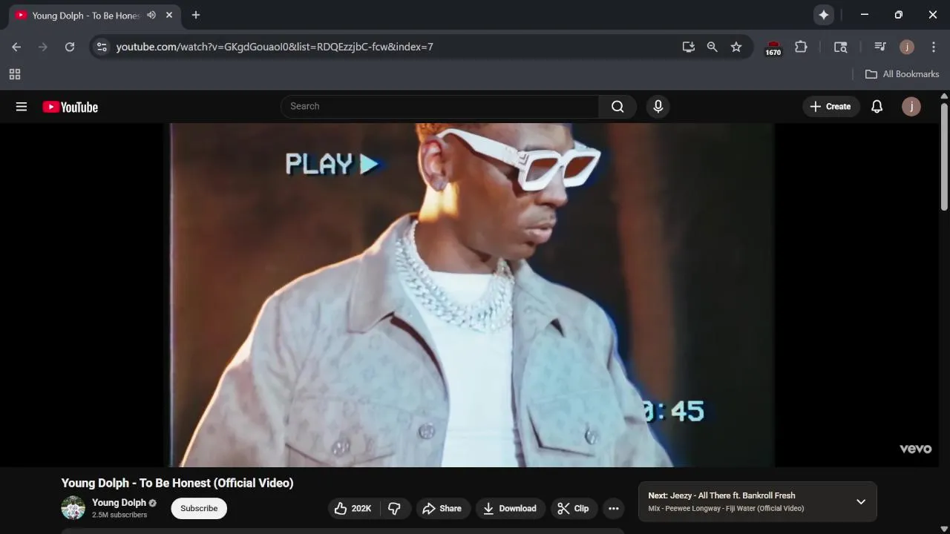Subscribe to Young Dolph channel
Image resolution: width=950 pixels, height=534 pixels.
[x=199, y=508]
